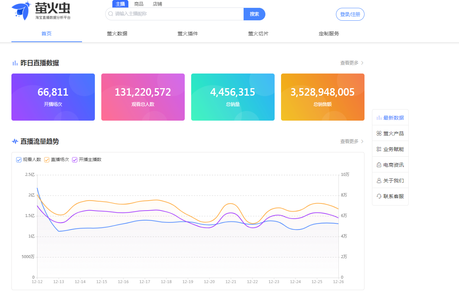Click the 昨日直播数据 section heading
Image resolution: width=459 pixels, height=298 pixels.
click(x=40, y=63)
